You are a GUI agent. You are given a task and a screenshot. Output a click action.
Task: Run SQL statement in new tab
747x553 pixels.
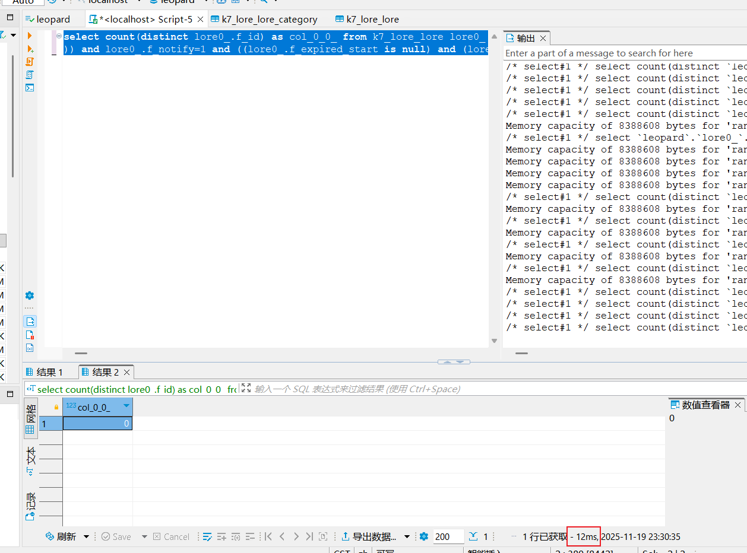[30, 49]
